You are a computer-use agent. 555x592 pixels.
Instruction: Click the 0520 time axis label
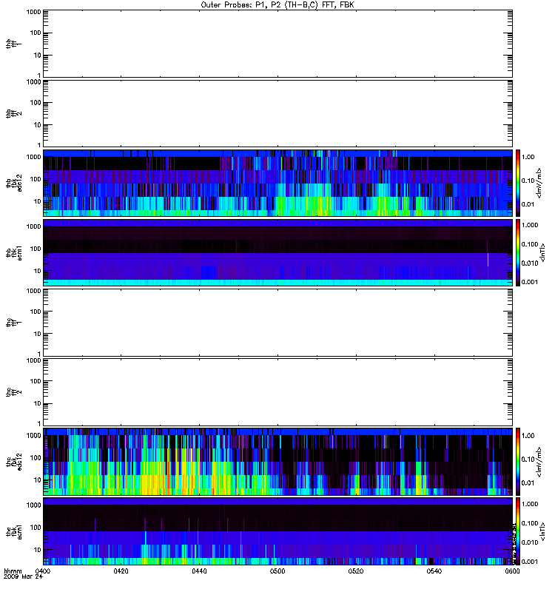pyautogui.click(x=356, y=571)
